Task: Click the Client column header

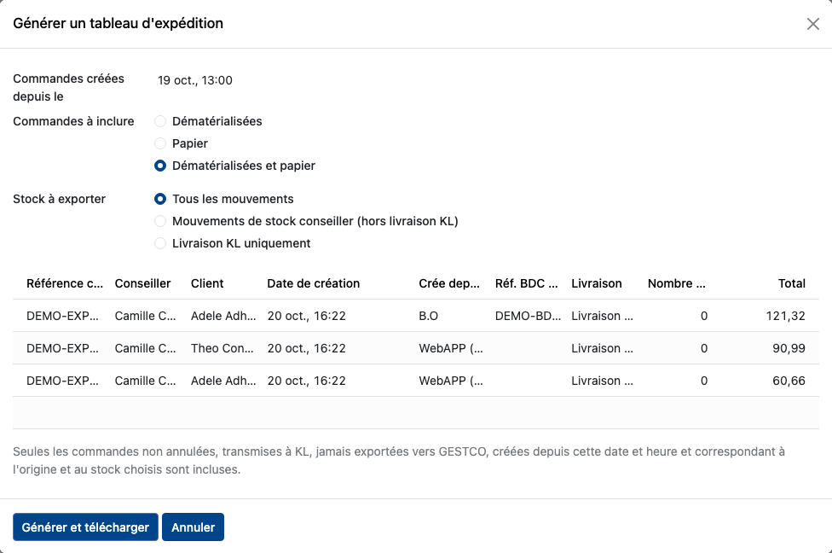Action: tap(207, 283)
